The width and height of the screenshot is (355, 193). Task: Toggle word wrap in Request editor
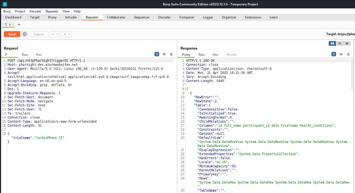coord(157,54)
